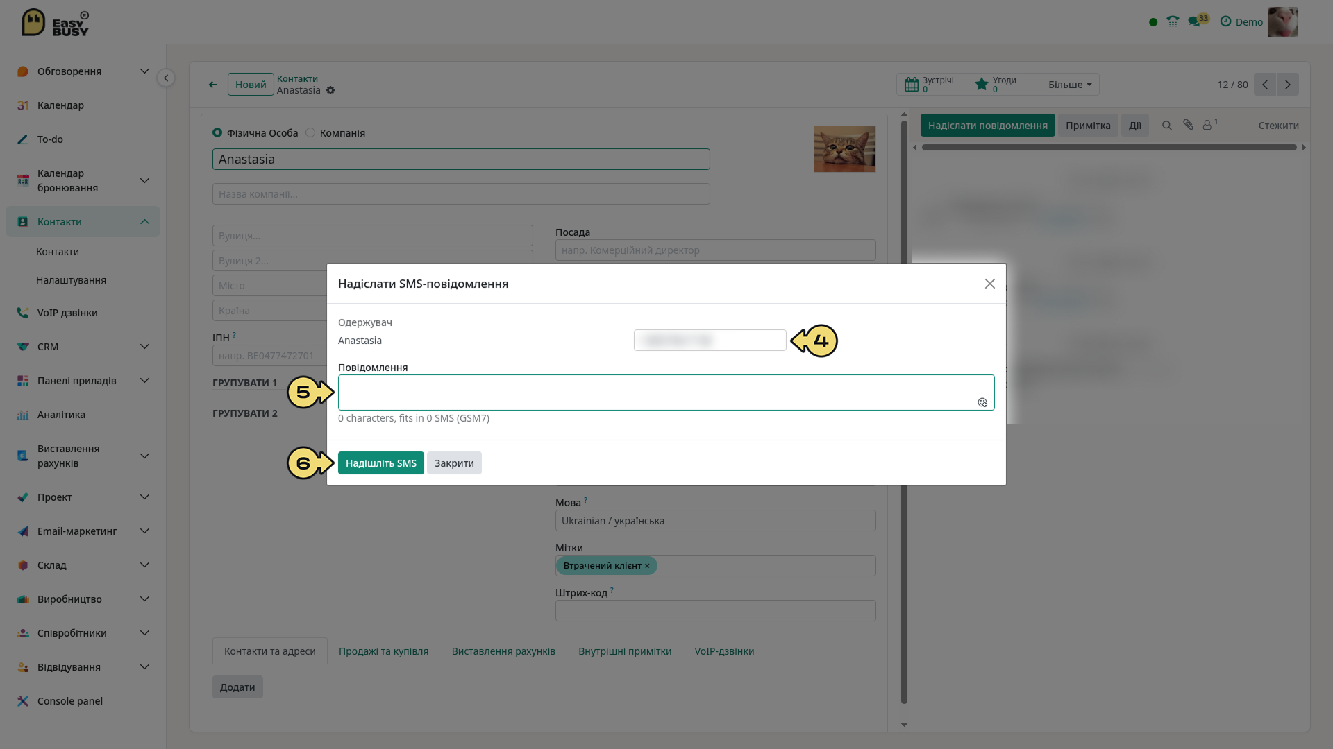Click the paperclip attachments icon

point(1189,125)
